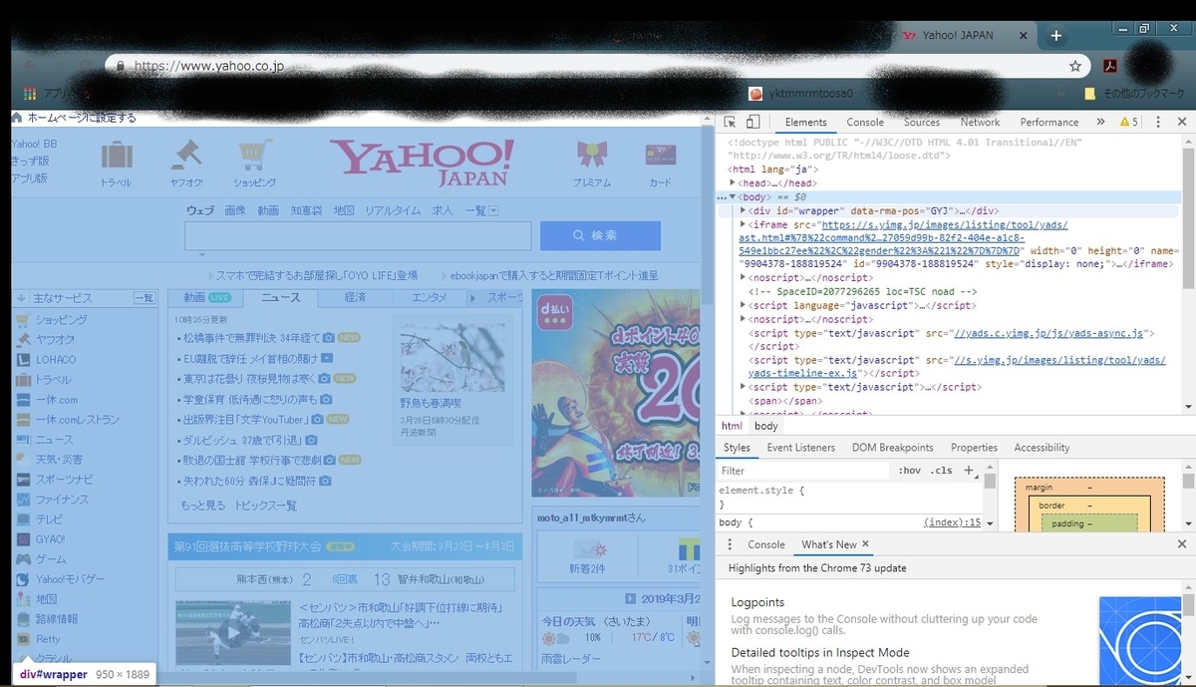Select the Styles pane tab
This screenshot has width=1196, height=687.
[x=737, y=448]
